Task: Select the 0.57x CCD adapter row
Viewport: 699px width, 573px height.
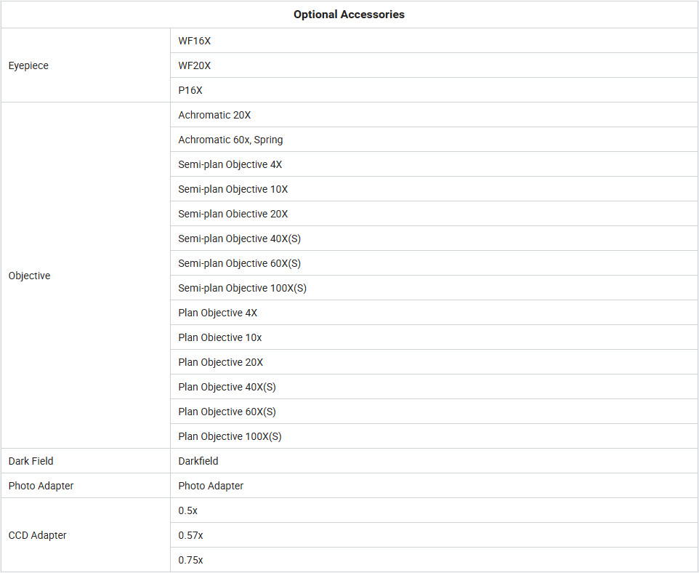Action: [435, 535]
